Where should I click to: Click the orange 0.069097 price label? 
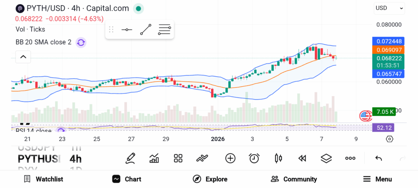[388, 50]
